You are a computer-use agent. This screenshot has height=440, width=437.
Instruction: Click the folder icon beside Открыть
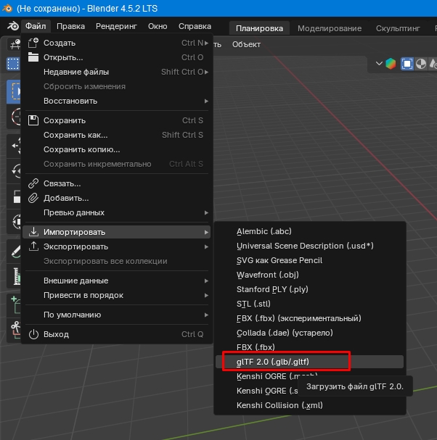tap(33, 57)
